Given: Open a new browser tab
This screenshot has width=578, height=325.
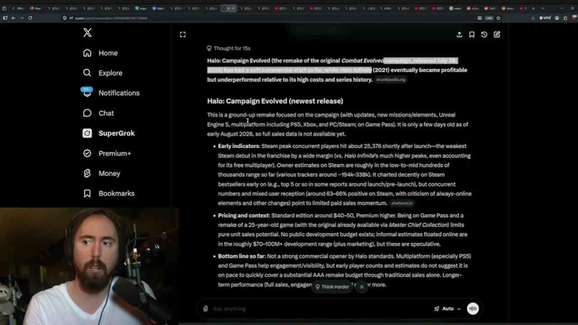Looking at the screenshot, I should pyautogui.click(x=533, y=8).
